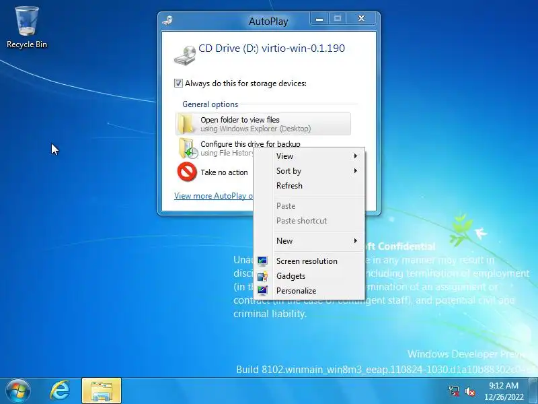Expand the Sort by submenu arrow
Image resolution: width=538 pixels, height=404 pixels.
click(356, 171)
